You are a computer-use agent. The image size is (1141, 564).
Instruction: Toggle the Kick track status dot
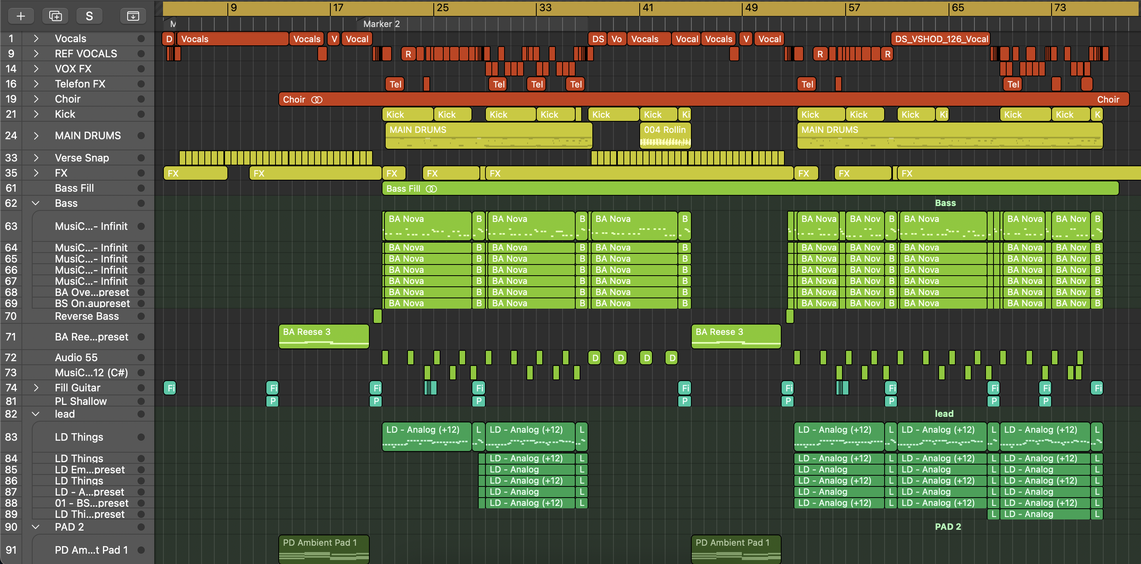point(141,114)
